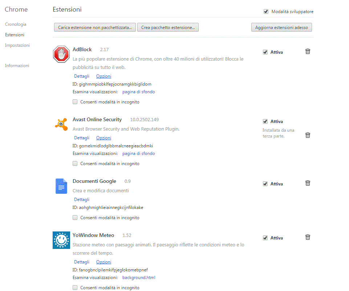Click Documenti Google ID aohghmighlieiainnegkcijnfilokake
Screen dimensions: 349x291
[x=108, y=208]
